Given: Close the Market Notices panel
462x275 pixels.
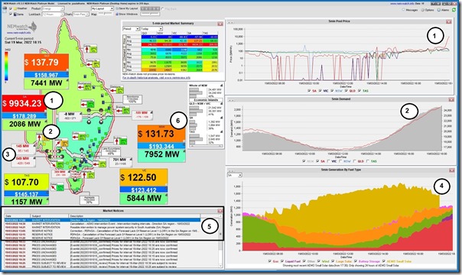Looking at the screenshot, I should pos(220,211).
